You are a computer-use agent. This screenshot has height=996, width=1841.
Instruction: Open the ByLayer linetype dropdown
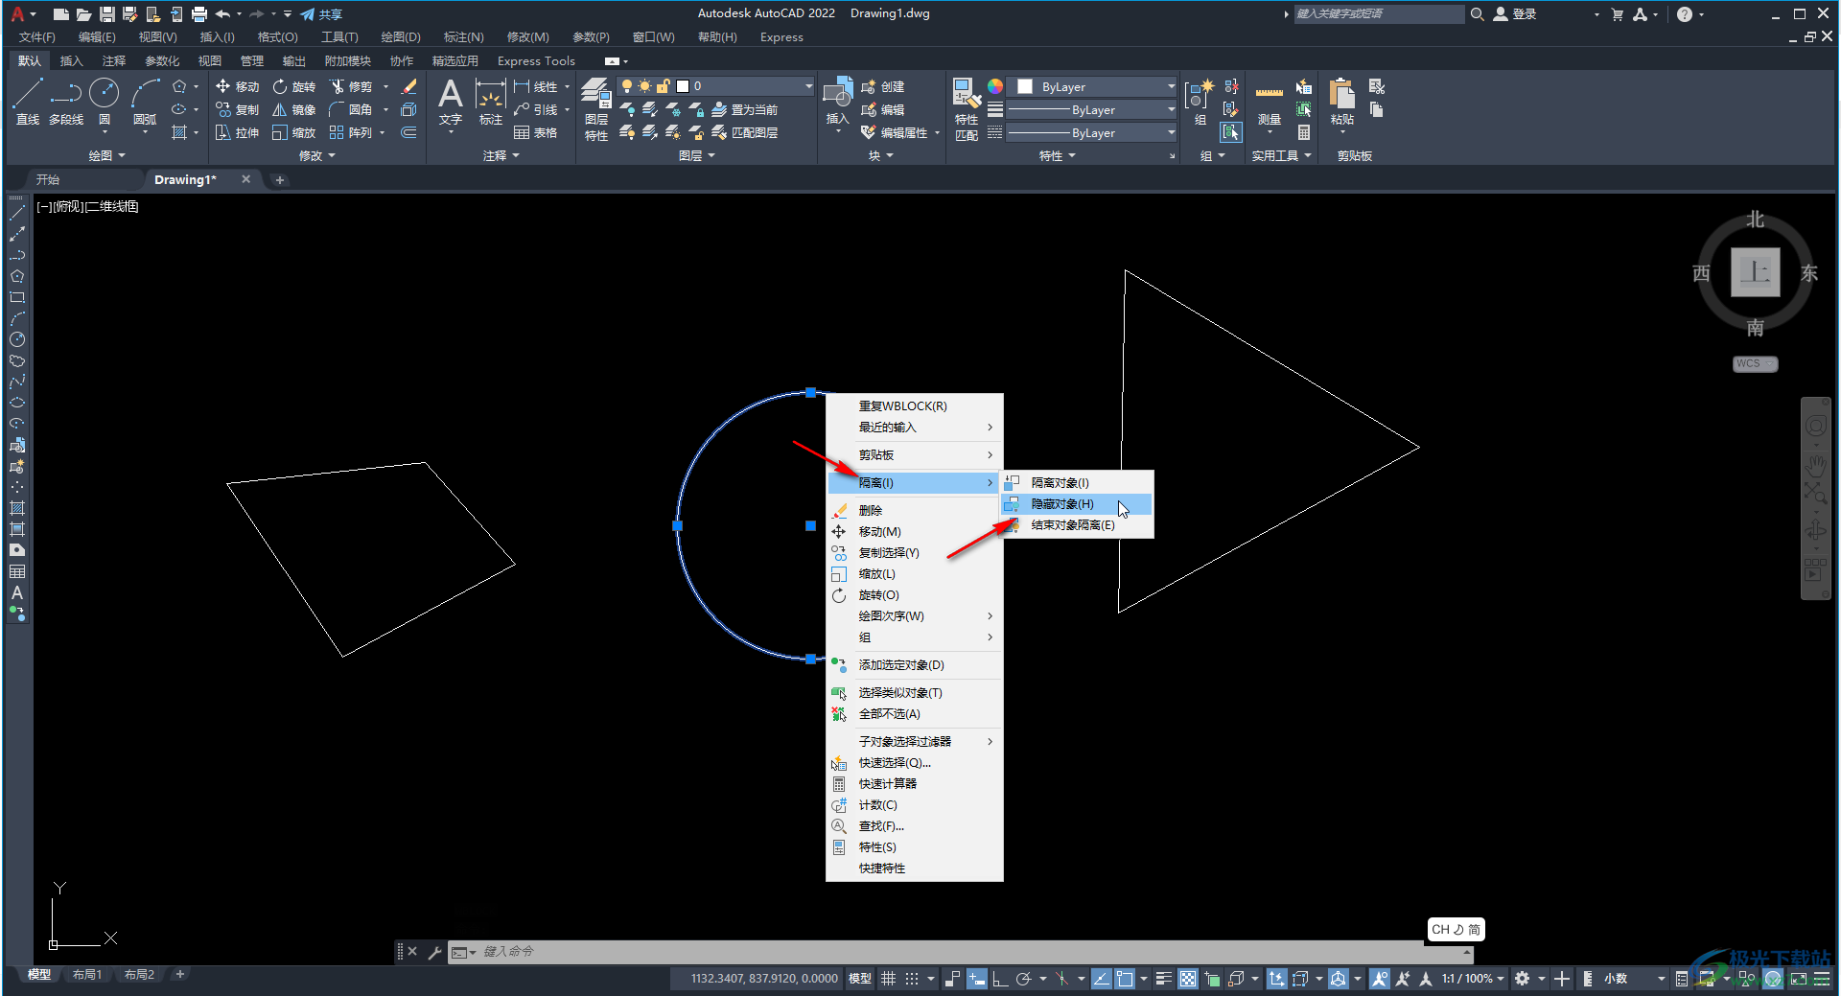(x=1171, y=132)
